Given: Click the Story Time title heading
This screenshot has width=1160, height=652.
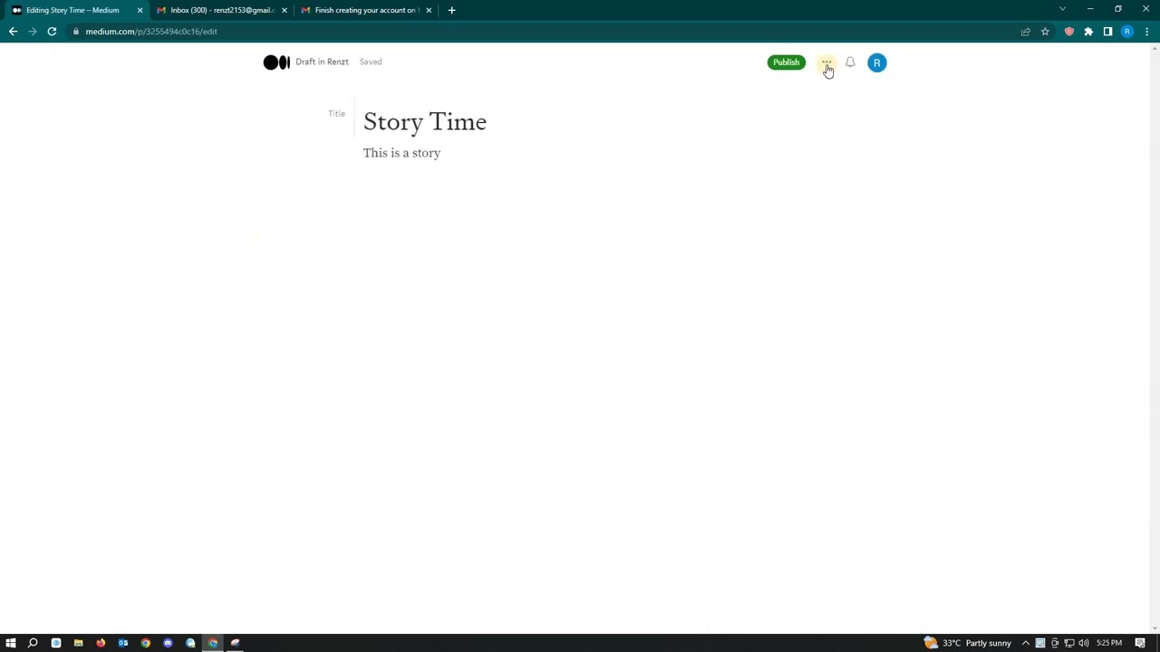Looking at the screenshot, I should [424, 122].
